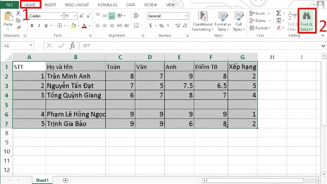
Task: Apply accounting dollar format
Action: click(x=150, y=26)
